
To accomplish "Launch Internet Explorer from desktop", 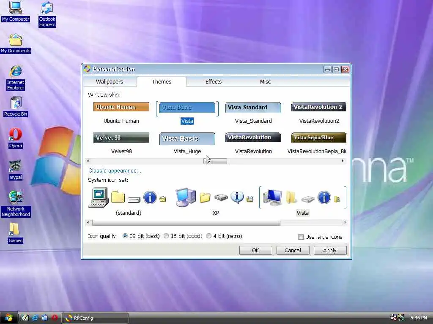I will (16, 78).
